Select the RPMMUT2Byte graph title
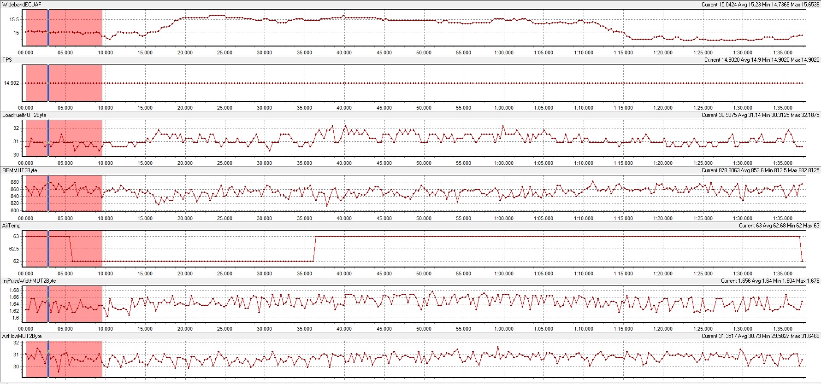821x384 pixels. coord(20,170)
